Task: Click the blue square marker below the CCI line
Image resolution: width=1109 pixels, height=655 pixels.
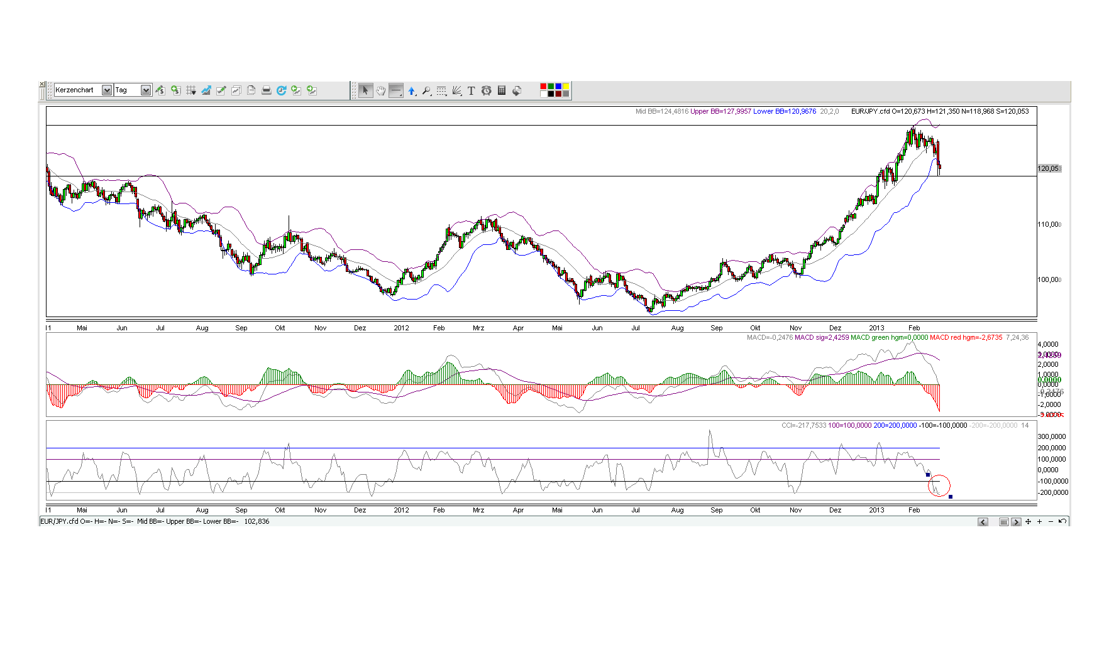Action: [951, 497]
